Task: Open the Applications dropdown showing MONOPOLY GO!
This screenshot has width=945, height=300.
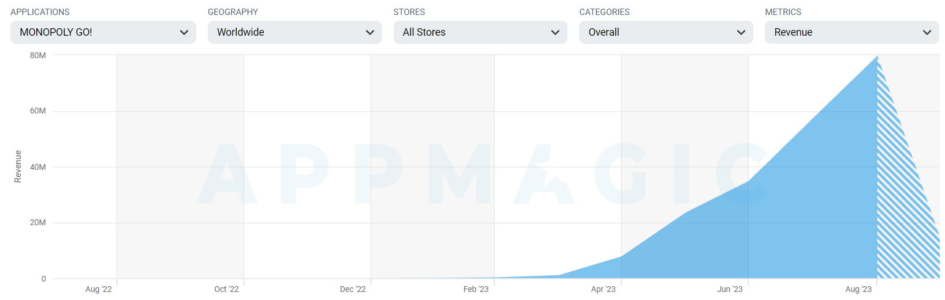Action: click(103, 32)
